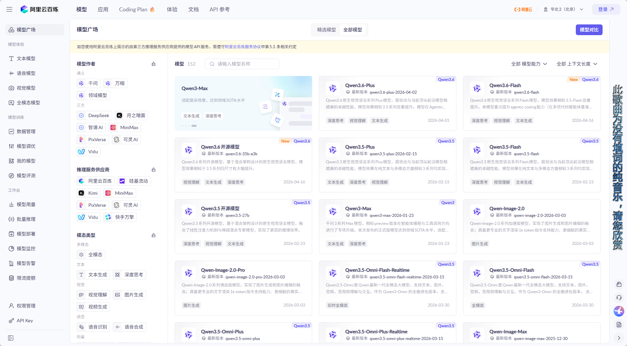627x346 pixels.
Task: Open the Qwen-Image-2.0-Pro model card
Action: [243, 288]
